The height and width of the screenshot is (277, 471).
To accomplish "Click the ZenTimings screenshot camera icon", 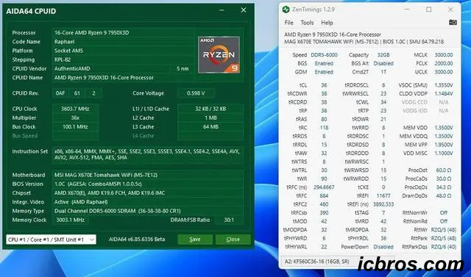I will click(453, 23).
